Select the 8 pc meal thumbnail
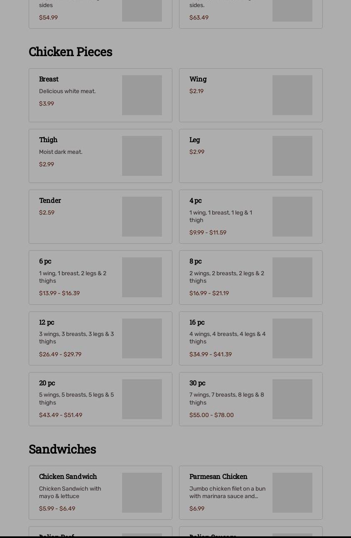This screenshot has height=538, width=351. 292,277
